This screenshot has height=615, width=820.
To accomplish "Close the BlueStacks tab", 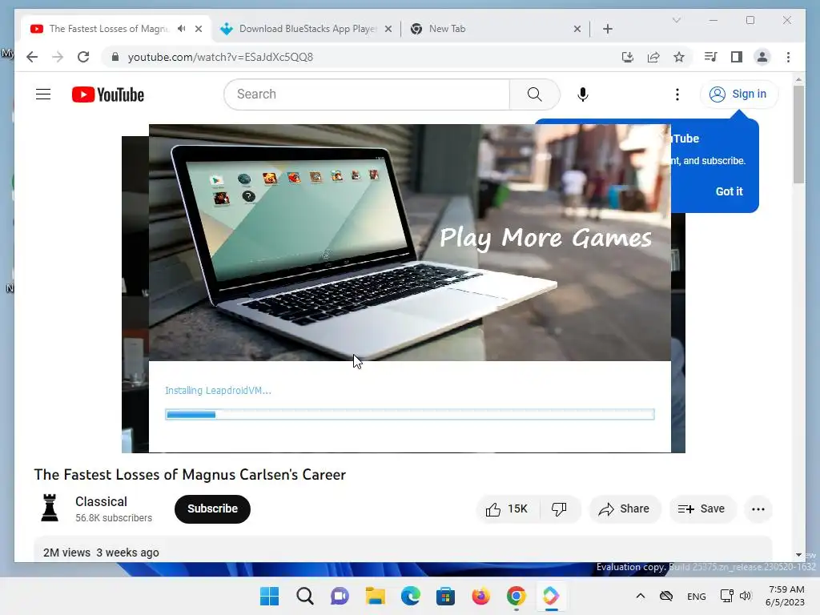I will [388, 29].
